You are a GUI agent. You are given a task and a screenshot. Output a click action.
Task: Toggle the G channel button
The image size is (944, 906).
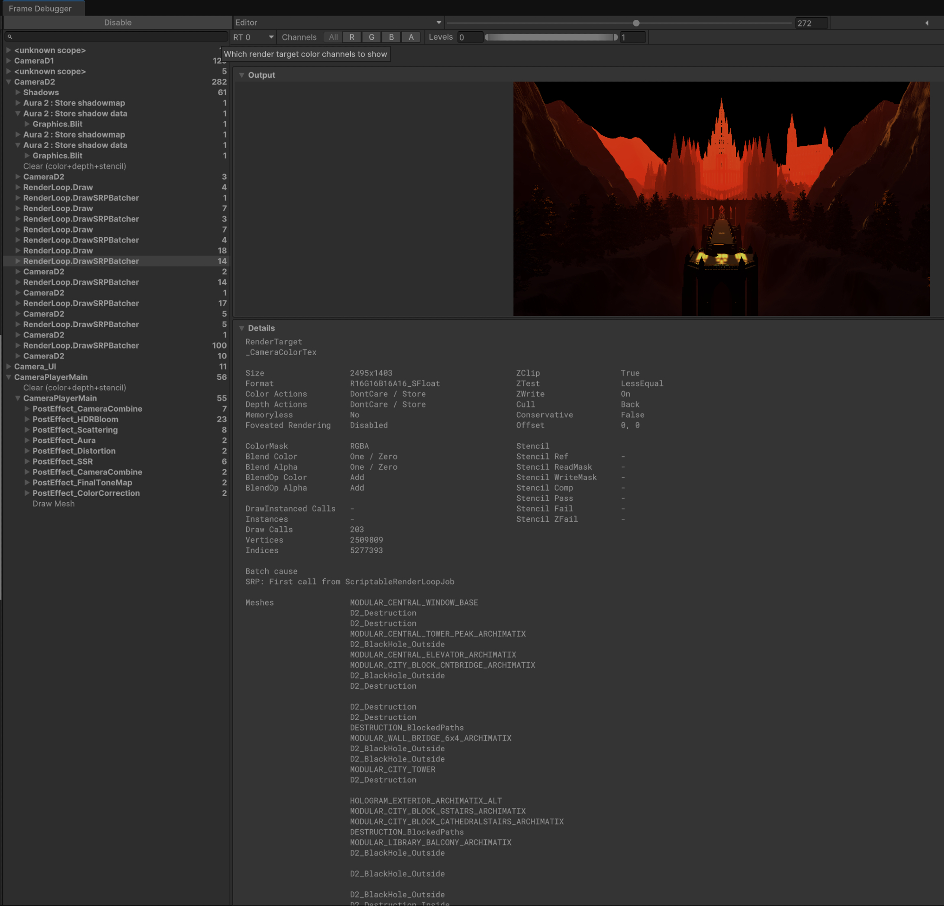(371, 37)
